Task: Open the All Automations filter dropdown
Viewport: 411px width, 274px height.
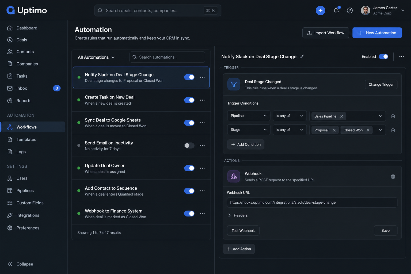Action: pos(96,57)
